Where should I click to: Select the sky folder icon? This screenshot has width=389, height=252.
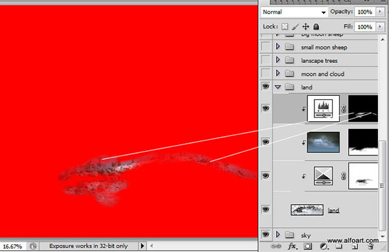coord(289,235)
